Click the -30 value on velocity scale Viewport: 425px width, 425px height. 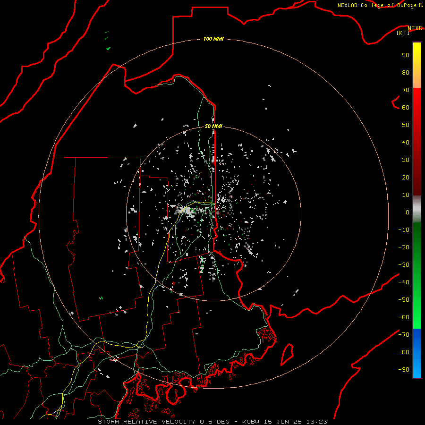click(404, 265)
